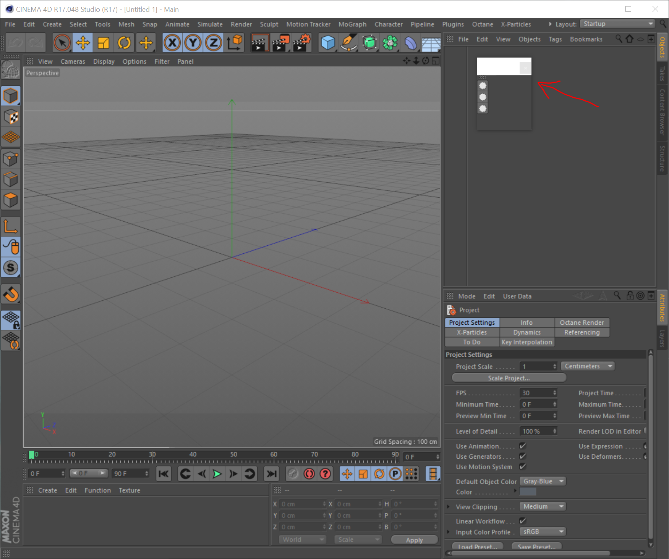This screenshot has width=669, height=559.
Task: Open the View Clipping Medium dropdown
Action: (543, 506)
